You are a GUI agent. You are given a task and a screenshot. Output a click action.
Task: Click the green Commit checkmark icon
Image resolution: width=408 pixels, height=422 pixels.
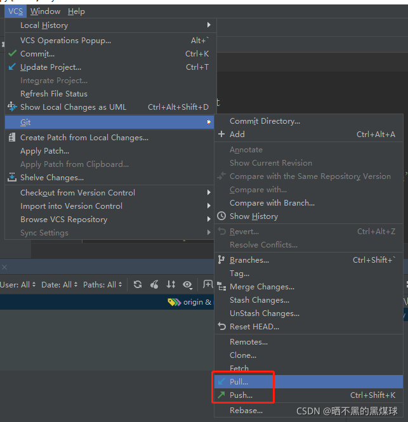(13, 53)
